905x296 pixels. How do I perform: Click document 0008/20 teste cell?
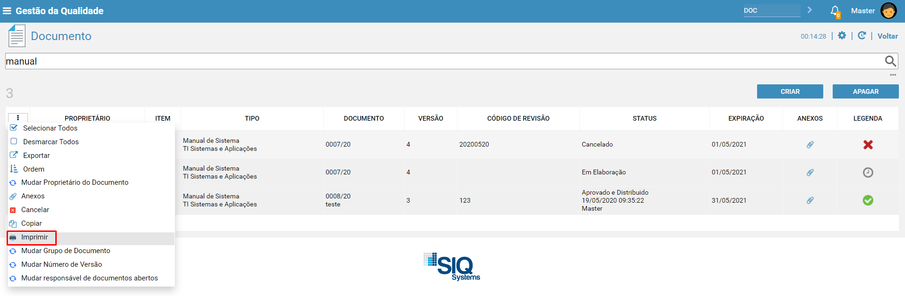[338, 200]
